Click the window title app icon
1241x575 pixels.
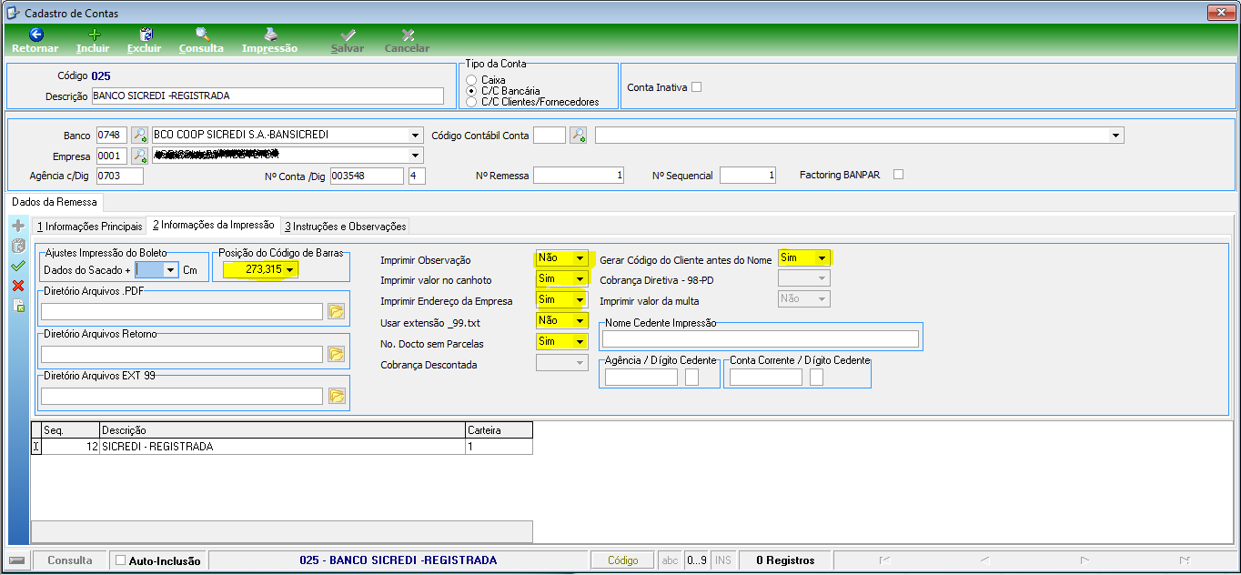click(x=13, y=13)
